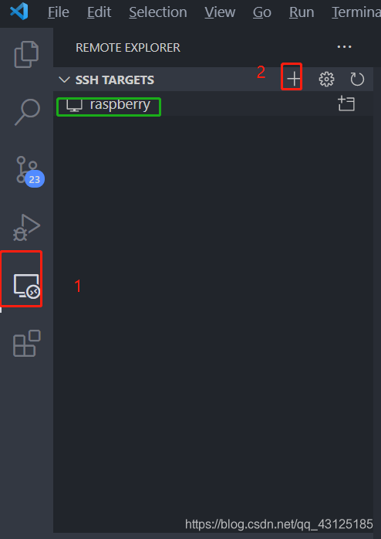Open the Explorer files view
The image size is (381, 539).
coord(26,54)
